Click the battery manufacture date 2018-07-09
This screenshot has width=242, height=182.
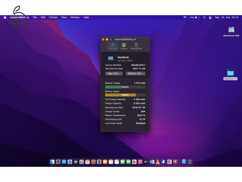[139, 107]
